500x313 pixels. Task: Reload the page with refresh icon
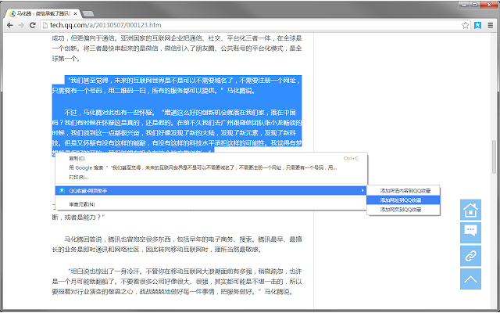pyautogui.click(x=33, y=25)
